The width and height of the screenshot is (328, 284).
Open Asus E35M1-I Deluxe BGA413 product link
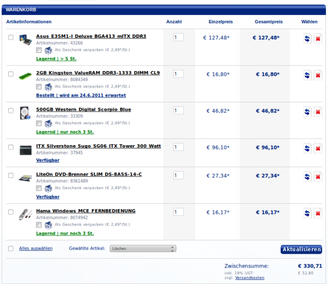(x=91, y=36)
